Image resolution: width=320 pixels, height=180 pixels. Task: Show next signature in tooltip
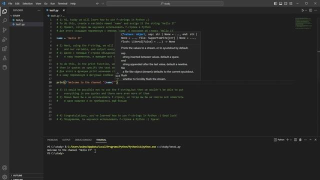click(x=117, y=79)
